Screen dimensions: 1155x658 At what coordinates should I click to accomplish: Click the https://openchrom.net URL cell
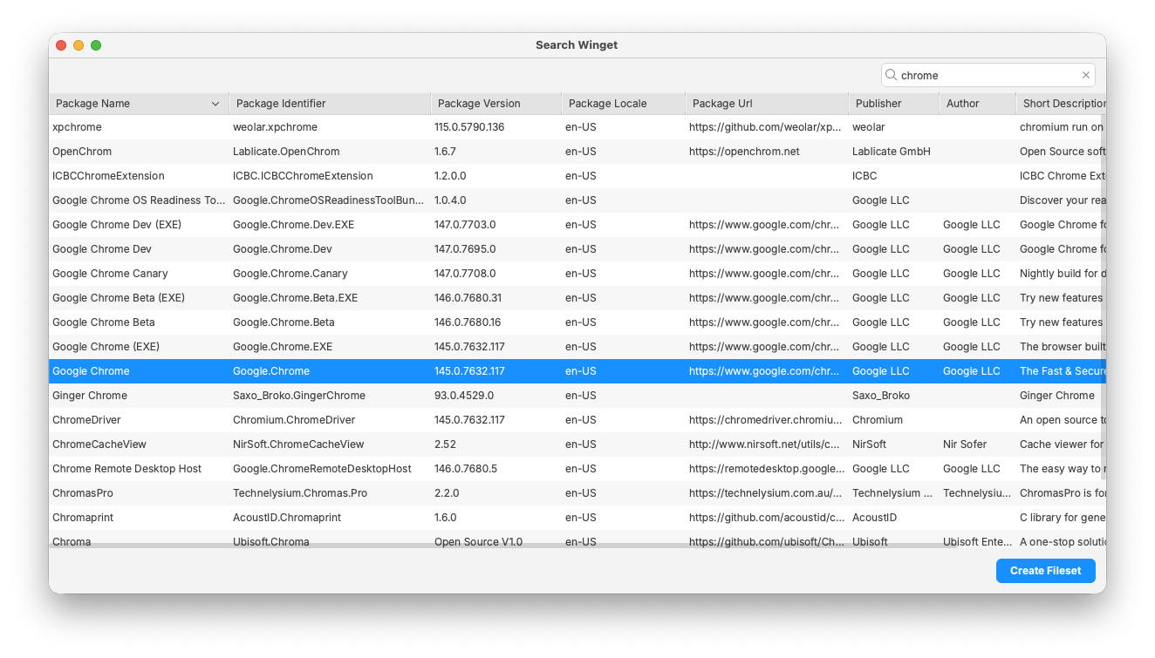tap(744, 152)
